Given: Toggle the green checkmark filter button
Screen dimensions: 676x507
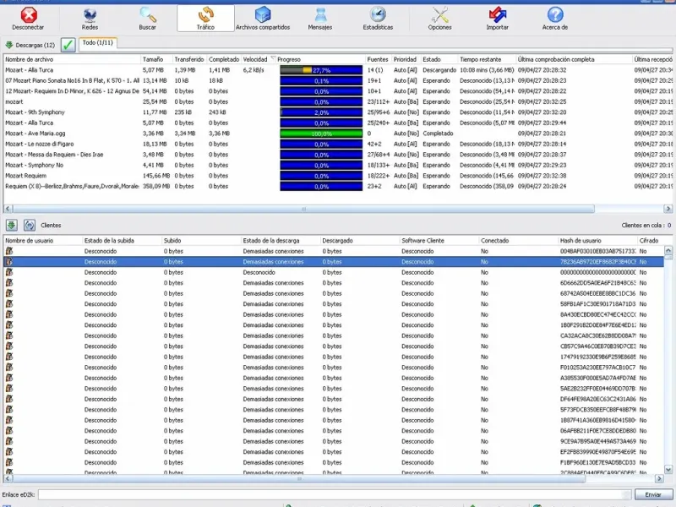Looking at the screenshot, I should point(68,45).
